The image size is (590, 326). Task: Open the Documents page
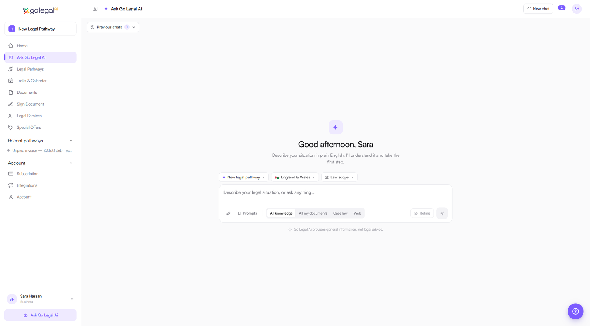coord(40,92)
